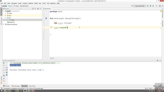This screenshot has height=92, width=164.
Task: Expand External Libraries
Action: coord(3,24)
